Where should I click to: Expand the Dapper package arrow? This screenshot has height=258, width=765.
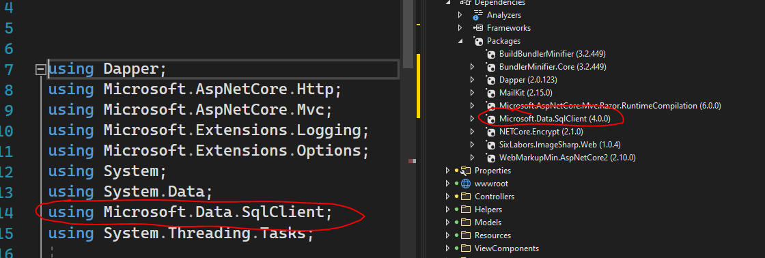pos(472,79)
